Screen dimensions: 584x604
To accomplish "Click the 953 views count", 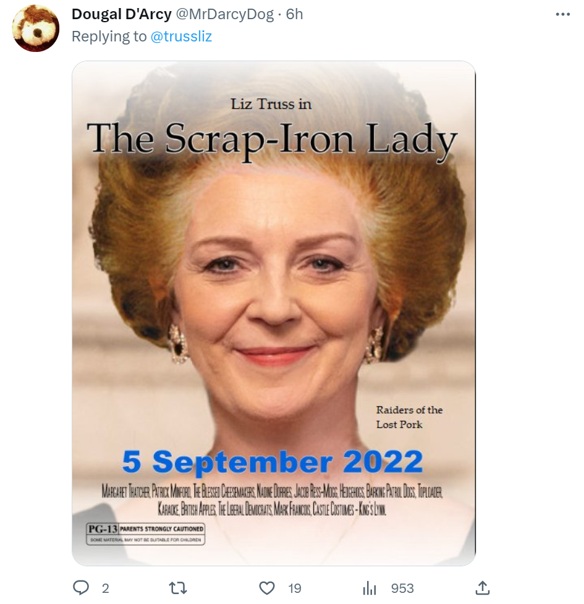I will [x=402, y=588].
